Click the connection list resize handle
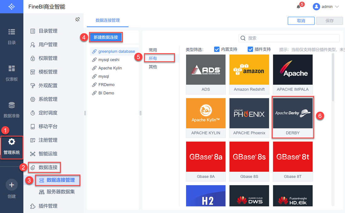 point(141,113)
